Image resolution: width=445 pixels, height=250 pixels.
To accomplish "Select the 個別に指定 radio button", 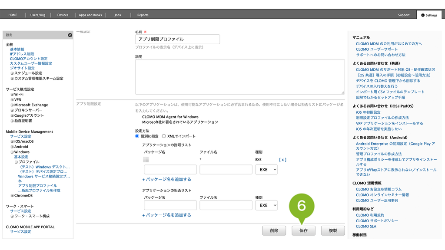I will [x=137, y=136].
